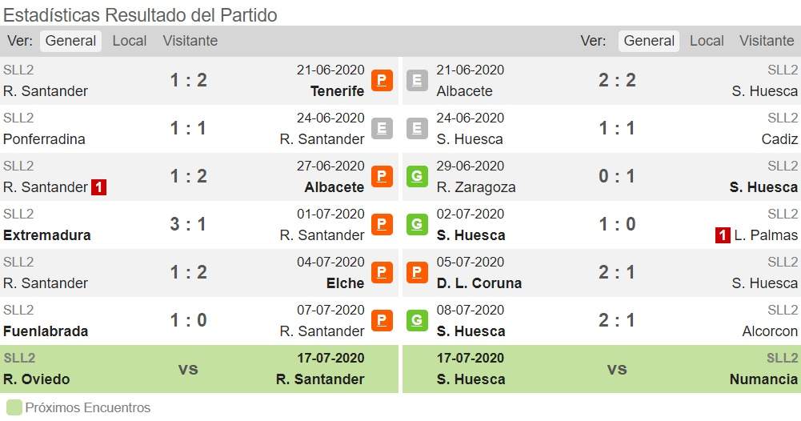
Task: Open R. Oviedo upcoming match link
Action: (x=36, y=379)
